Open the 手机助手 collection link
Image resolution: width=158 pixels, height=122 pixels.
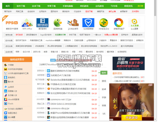pos(19,35)
